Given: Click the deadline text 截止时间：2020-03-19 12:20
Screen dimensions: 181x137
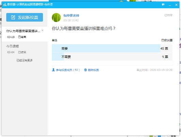Looking at the screenshot, I should pyautogui.click(x=154, y=70).
